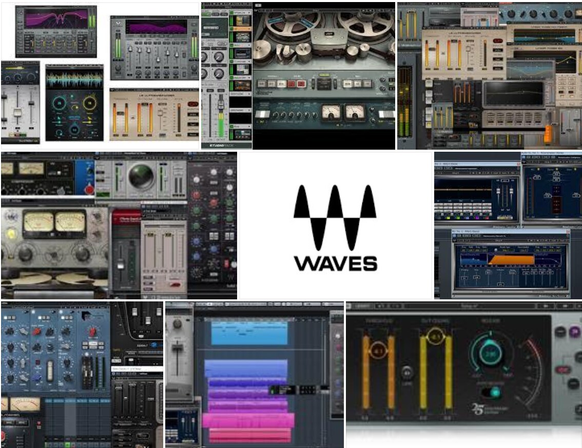
Task: Click the teal ring knob beside the yellow ring
Action: [x=60, y=104]
